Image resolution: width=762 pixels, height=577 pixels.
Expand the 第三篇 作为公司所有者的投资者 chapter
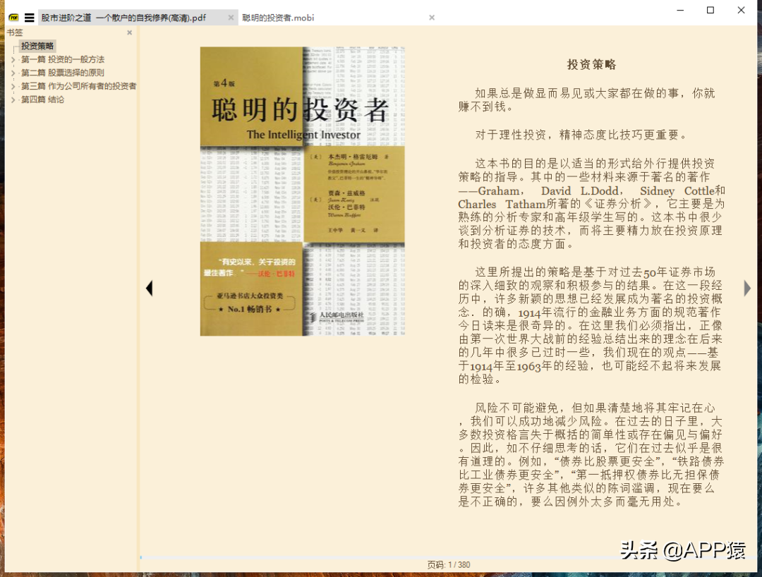click(12, 85)
